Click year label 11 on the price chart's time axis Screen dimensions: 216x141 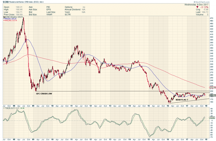coord(71,106)
